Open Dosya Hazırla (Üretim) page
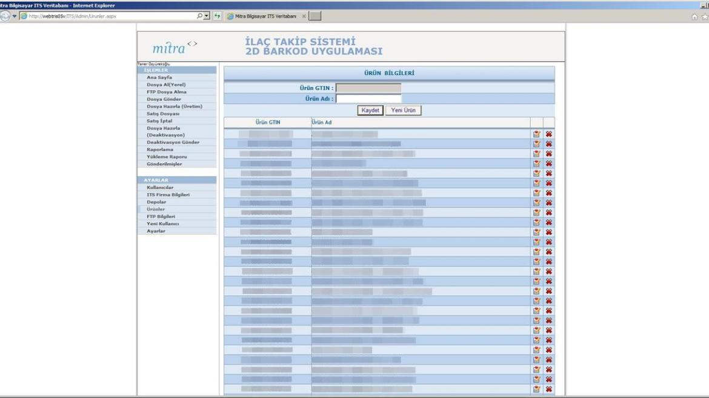The width and height of the screenshot is (709, 398). [175, 106]
